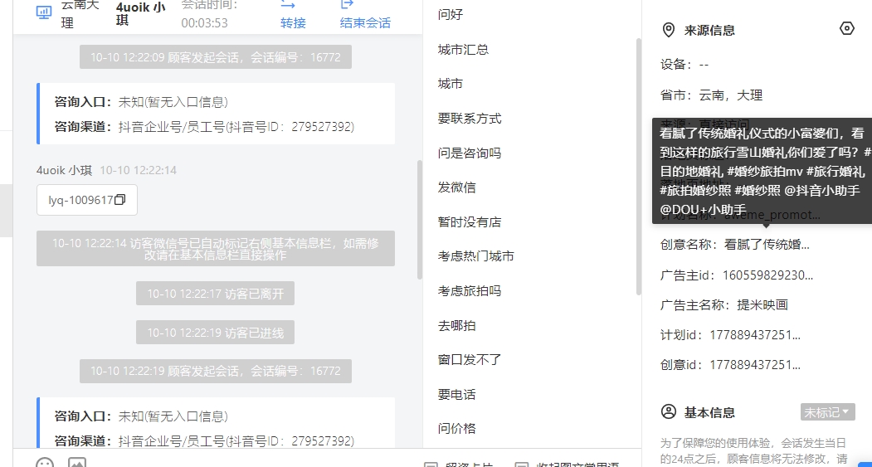Select the 问好 quick reply
872x467 pixels.
(x=451, y=15)
